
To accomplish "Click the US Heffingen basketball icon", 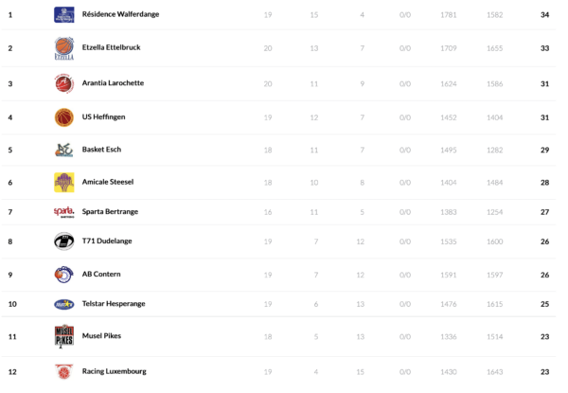I will (x=63, y=117).
